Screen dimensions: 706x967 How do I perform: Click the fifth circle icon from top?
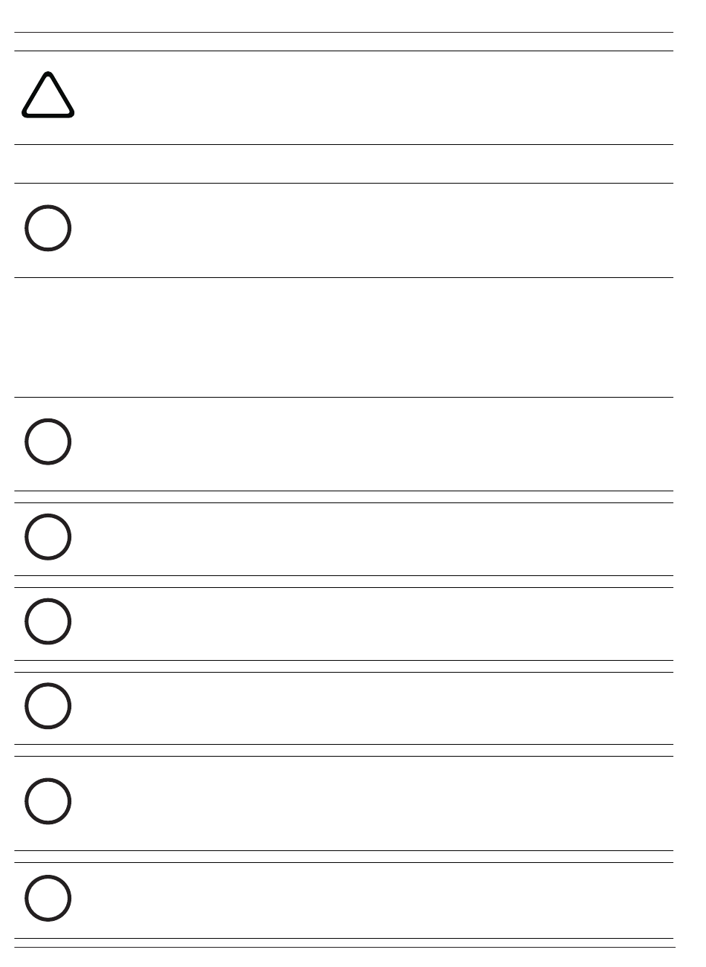coord(48,705)
